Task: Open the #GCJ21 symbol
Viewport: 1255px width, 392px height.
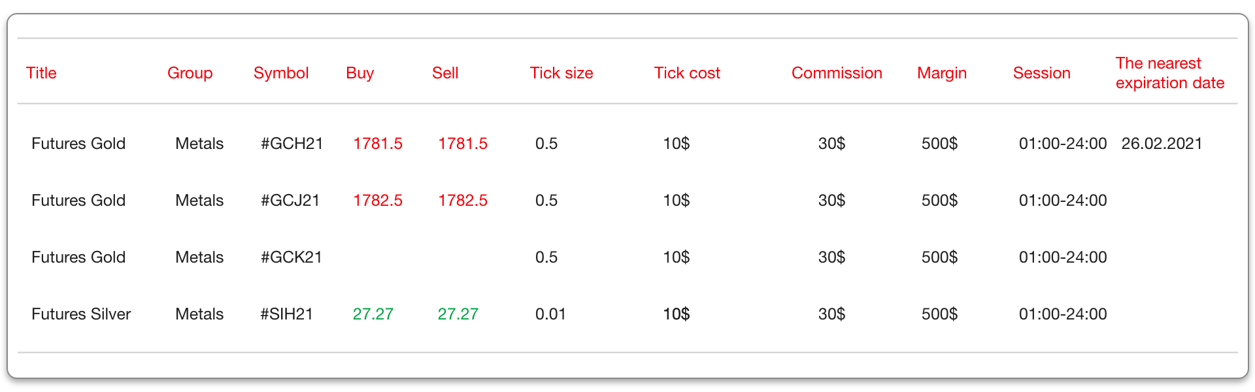Action: (x=290, y=200)
